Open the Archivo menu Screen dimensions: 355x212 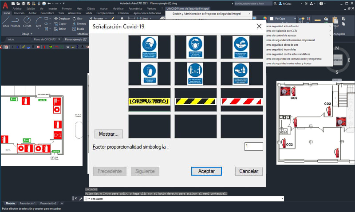point(17,8)
